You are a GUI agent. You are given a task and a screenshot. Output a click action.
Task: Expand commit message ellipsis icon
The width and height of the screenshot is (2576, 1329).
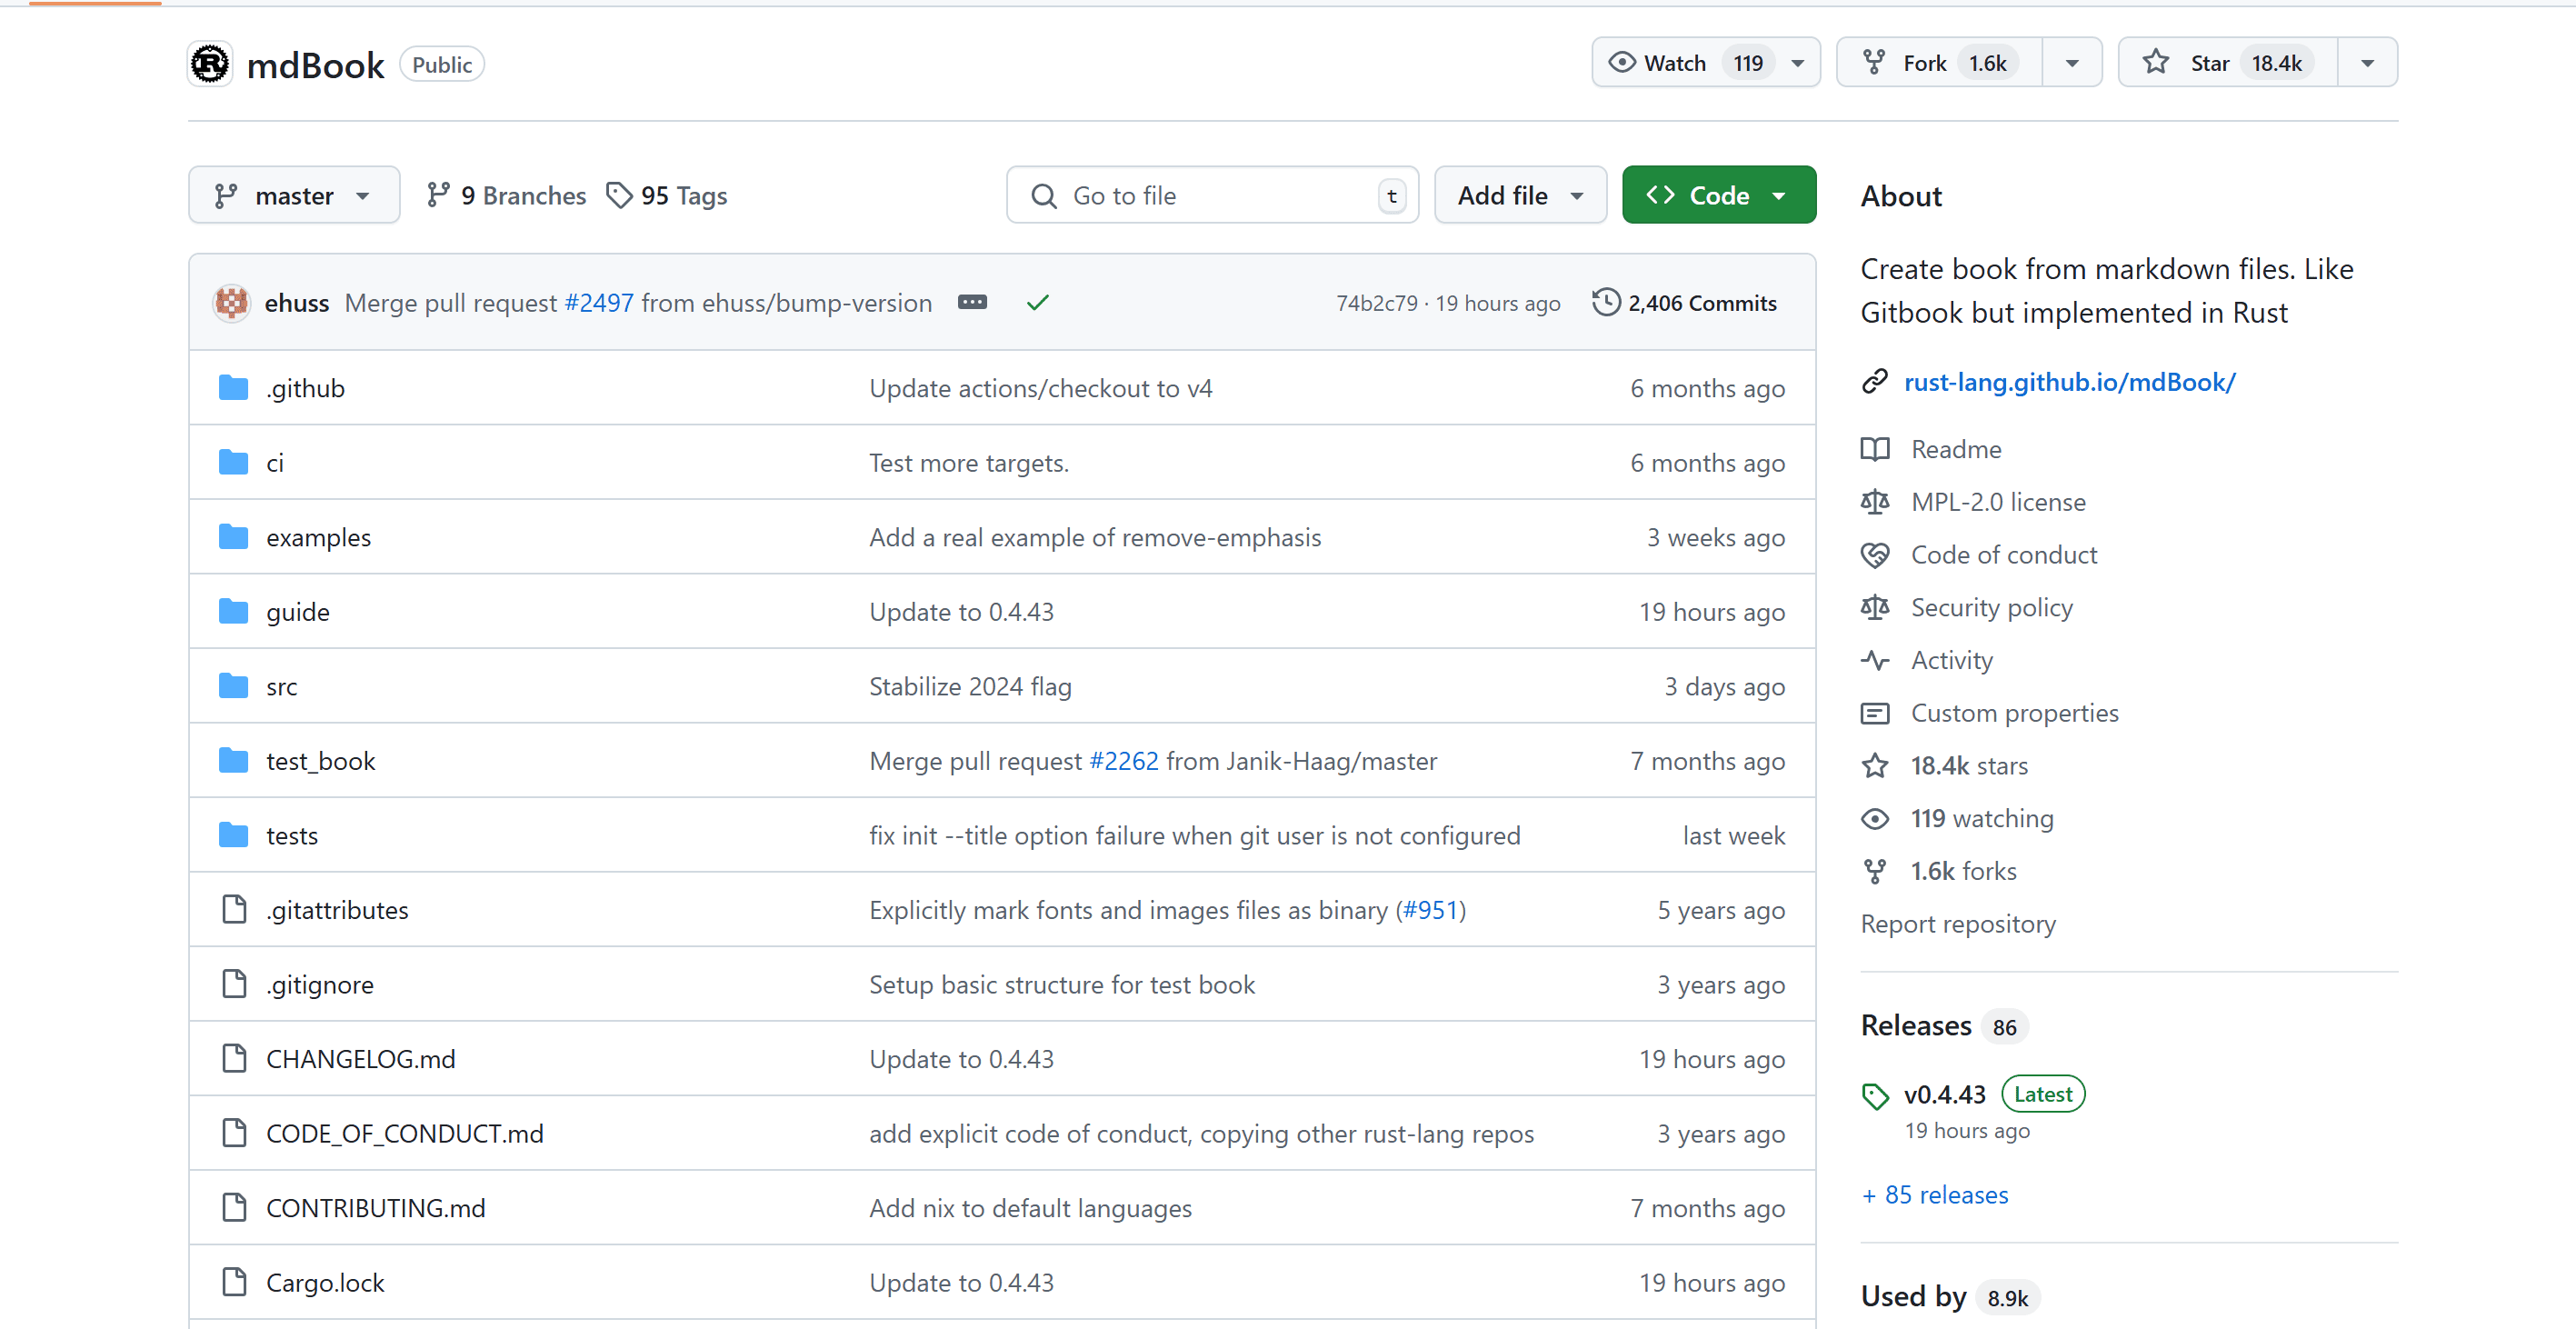[x=971, y=303]
